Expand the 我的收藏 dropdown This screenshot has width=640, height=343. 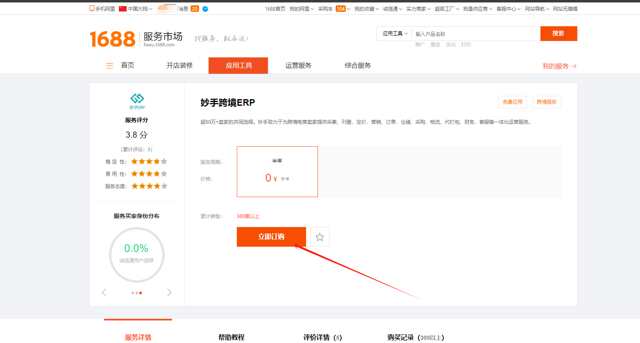click(x=367, y=9)
